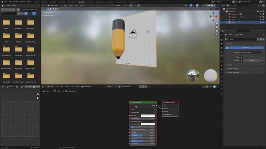The height and width of the screenshot is (149, 266).
Task: Open the 3D viewport View menu
Action: coord(65,5)
